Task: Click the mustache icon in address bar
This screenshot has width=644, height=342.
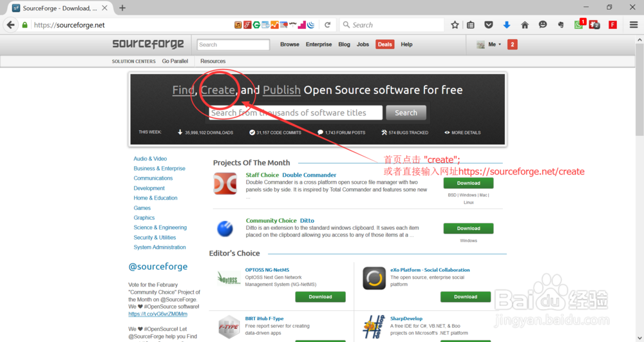Action: tap(293, 24)
